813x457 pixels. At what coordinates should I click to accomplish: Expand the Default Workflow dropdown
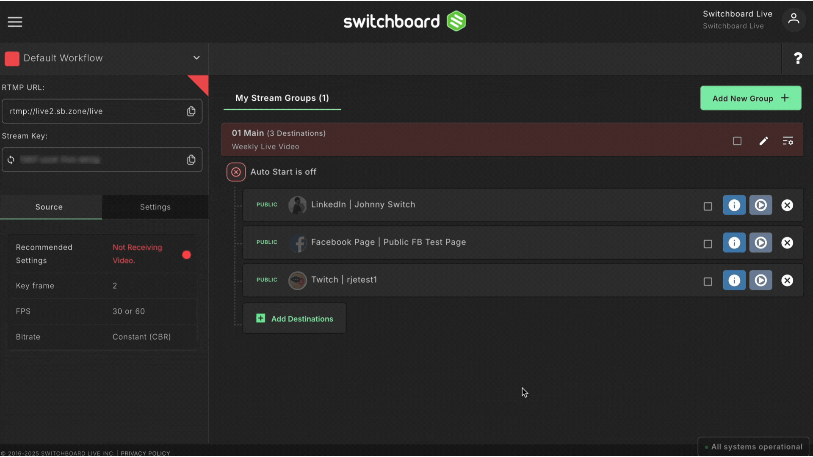click(196, 58)
